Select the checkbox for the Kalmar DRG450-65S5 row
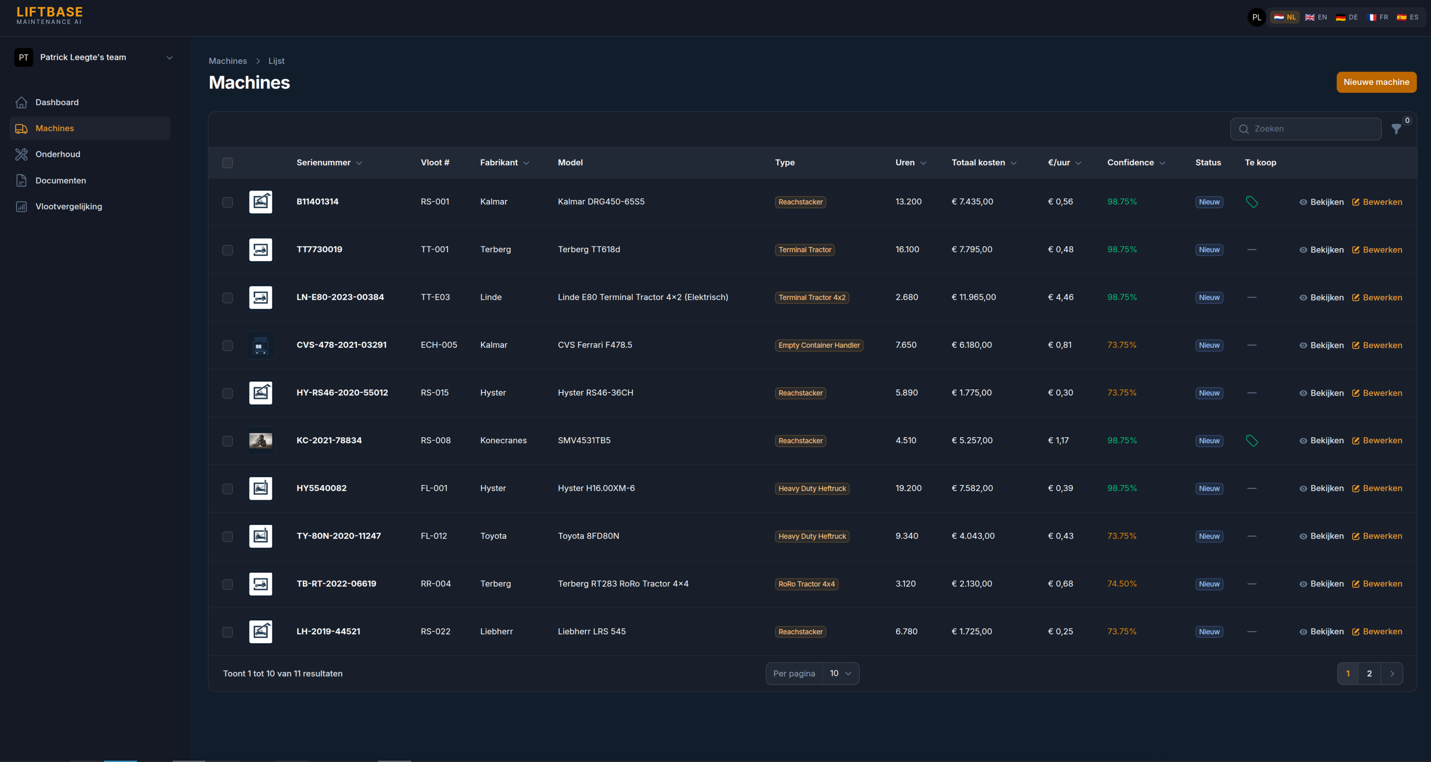1431x762 pixels. tap(227, 202)
